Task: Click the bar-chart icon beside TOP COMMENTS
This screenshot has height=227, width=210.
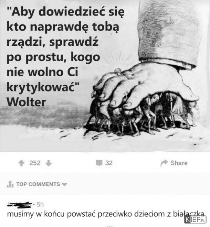Action: 10,184
